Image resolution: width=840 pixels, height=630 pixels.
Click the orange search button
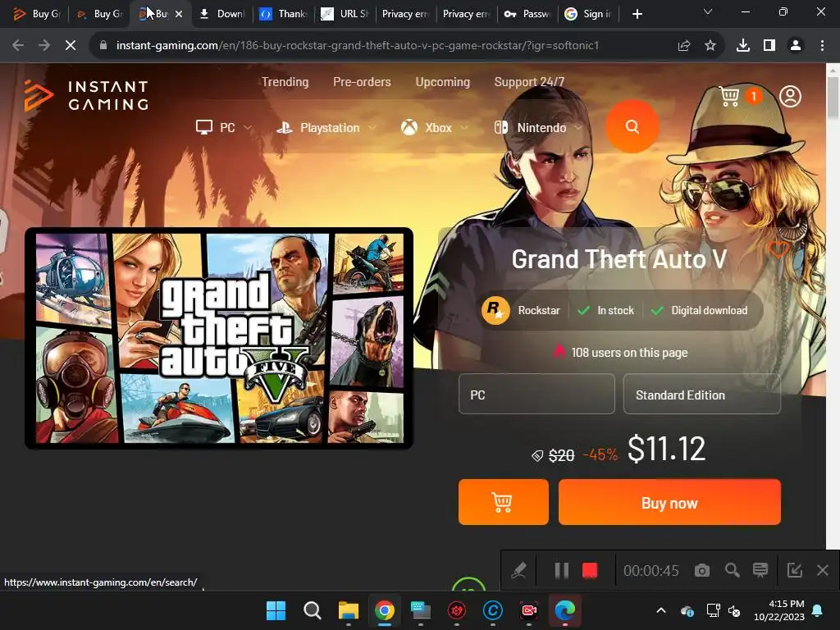coord(632,127)
